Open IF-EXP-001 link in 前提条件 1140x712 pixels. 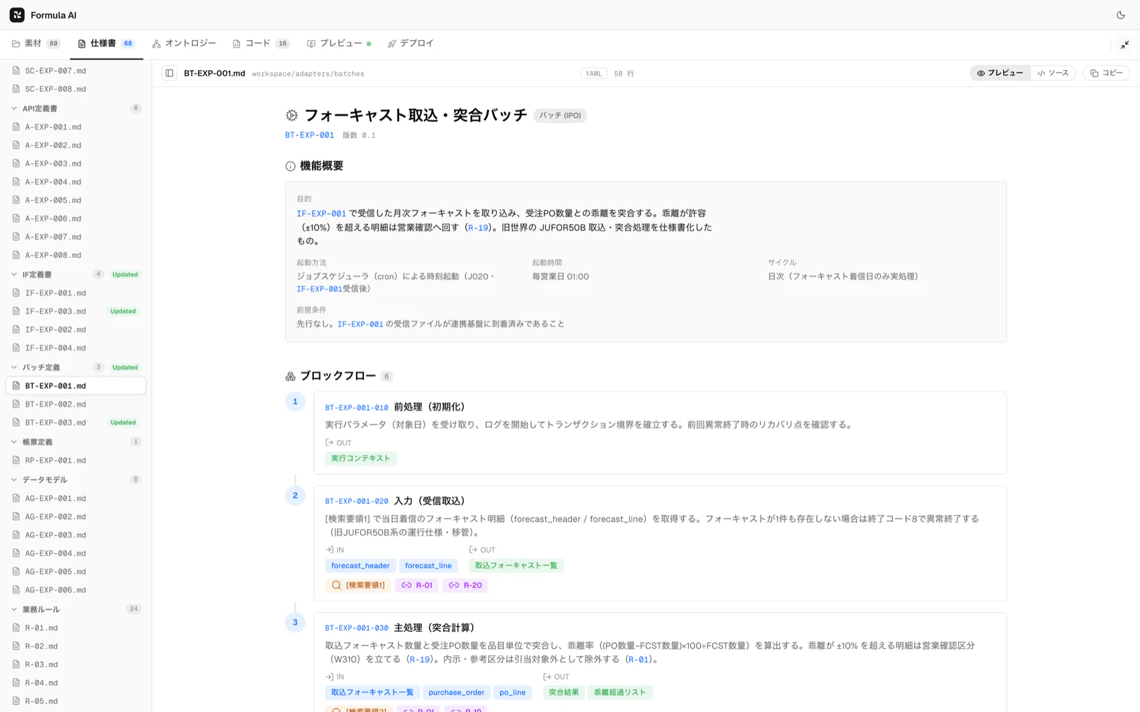[360, 324]
